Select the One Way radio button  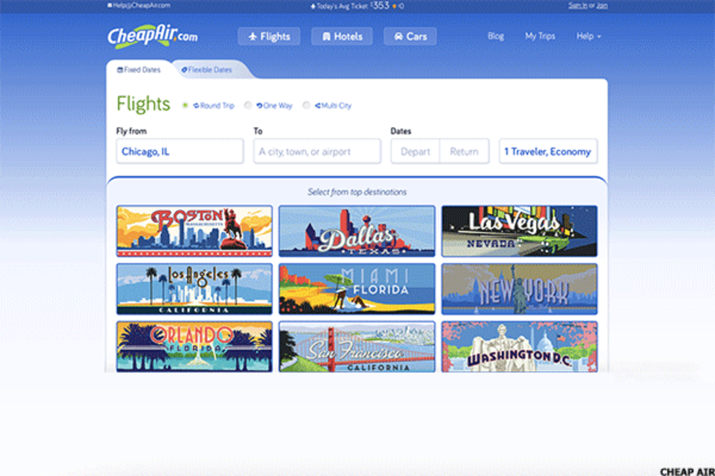tap(248, 105)
